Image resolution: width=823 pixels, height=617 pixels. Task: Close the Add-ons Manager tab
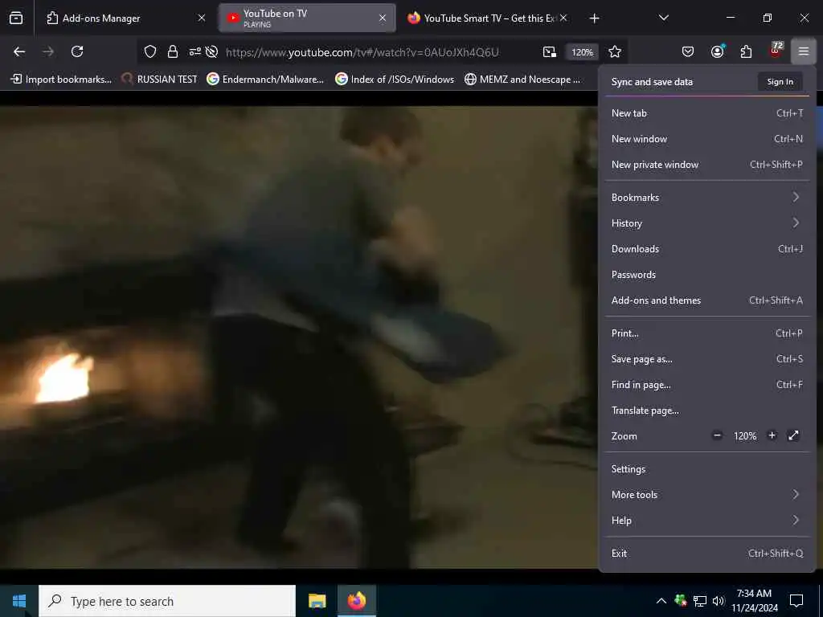click(202, 18)
